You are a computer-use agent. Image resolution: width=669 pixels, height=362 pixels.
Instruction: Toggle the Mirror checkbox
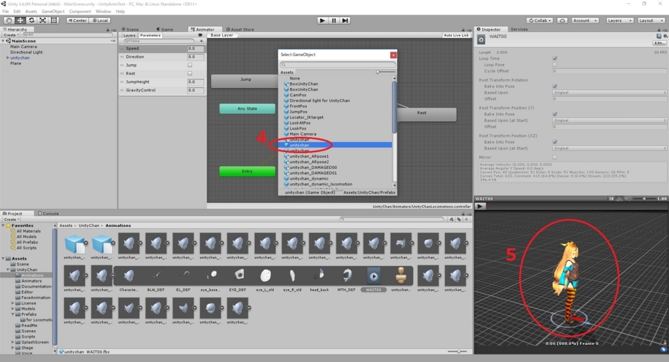(555, 157)
